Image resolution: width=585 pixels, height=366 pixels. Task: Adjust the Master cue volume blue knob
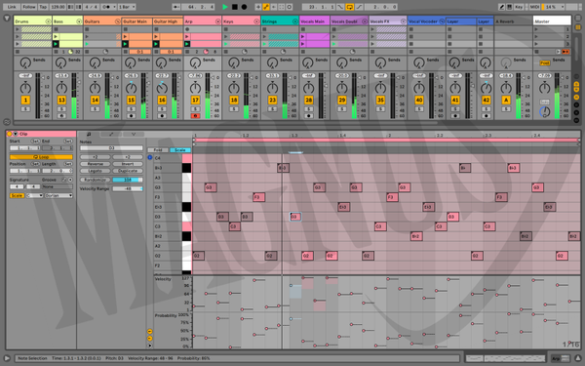click(544, 111)
